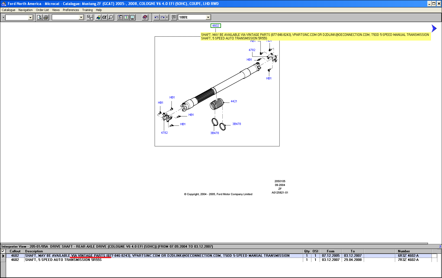
Task: Select row marker arrow for 6R3Z 4602-A
Action: [x=3, y=256]
